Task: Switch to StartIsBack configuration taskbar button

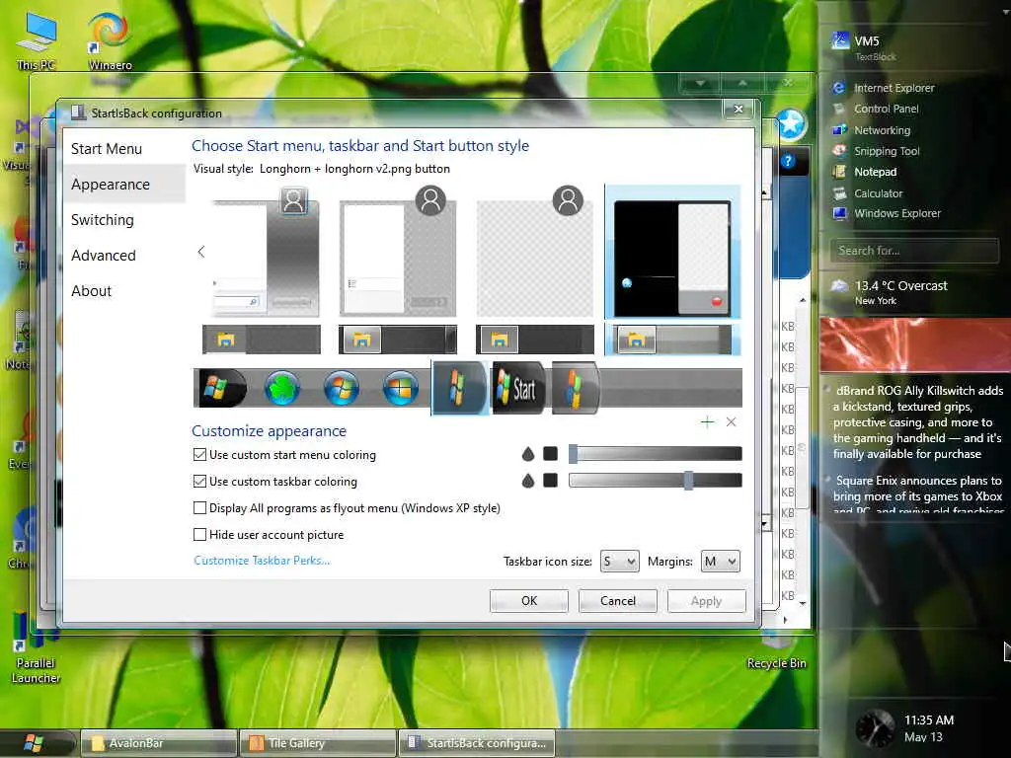Action: coord(477,743)
